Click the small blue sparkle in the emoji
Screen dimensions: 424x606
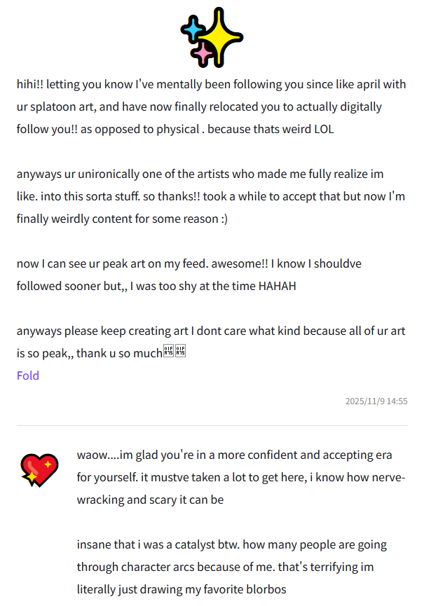191,29
